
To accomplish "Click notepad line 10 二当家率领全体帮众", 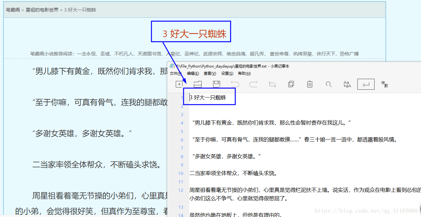I will [233, 173].
